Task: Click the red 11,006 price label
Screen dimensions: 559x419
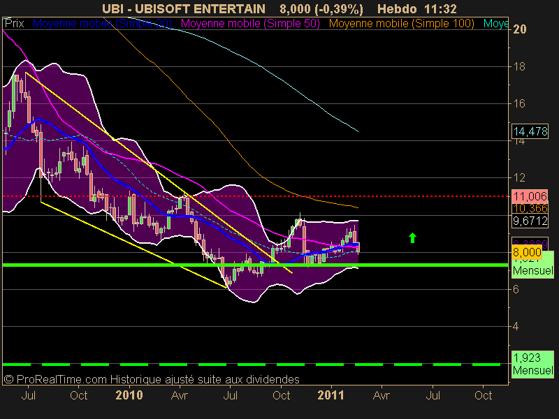Action: click(530, 196)
